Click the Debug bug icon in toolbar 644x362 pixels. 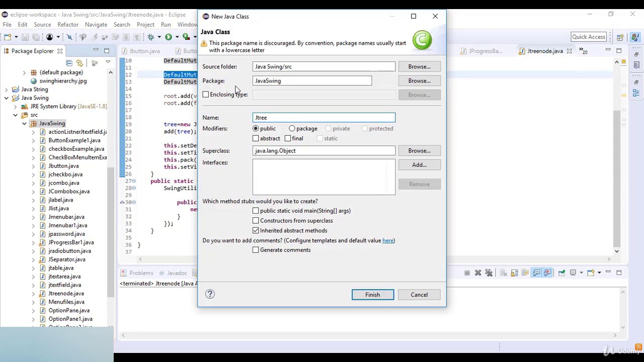click(x=150, y=37)
